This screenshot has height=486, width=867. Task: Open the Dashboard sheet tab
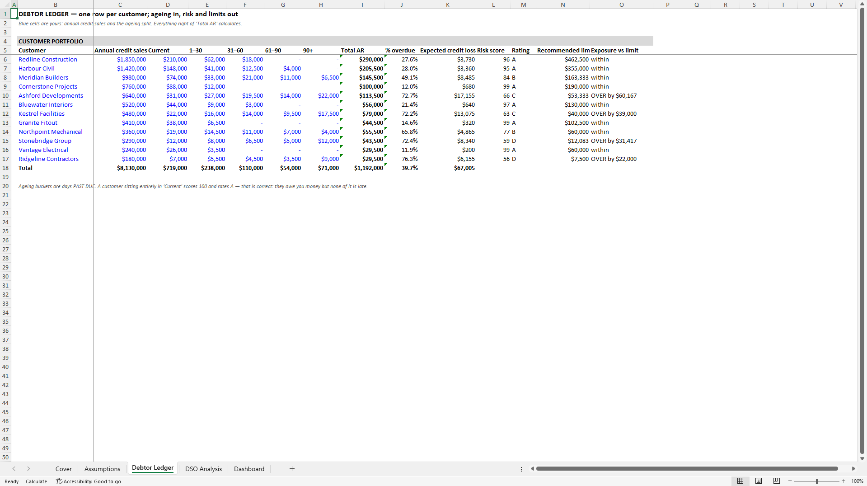pyautogui.click(x=249, y=469)
